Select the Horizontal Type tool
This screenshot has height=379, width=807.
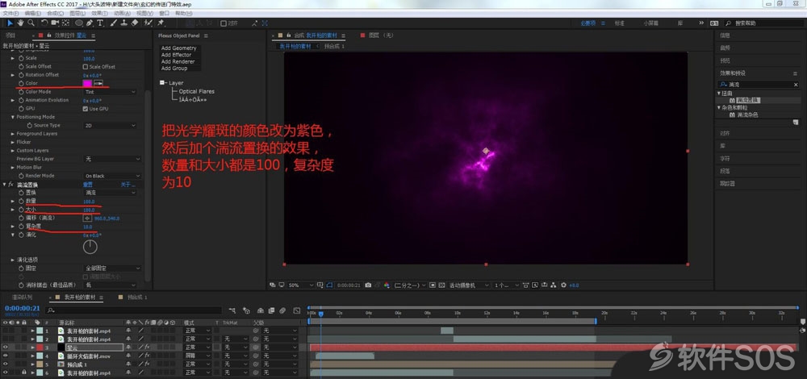100,23
